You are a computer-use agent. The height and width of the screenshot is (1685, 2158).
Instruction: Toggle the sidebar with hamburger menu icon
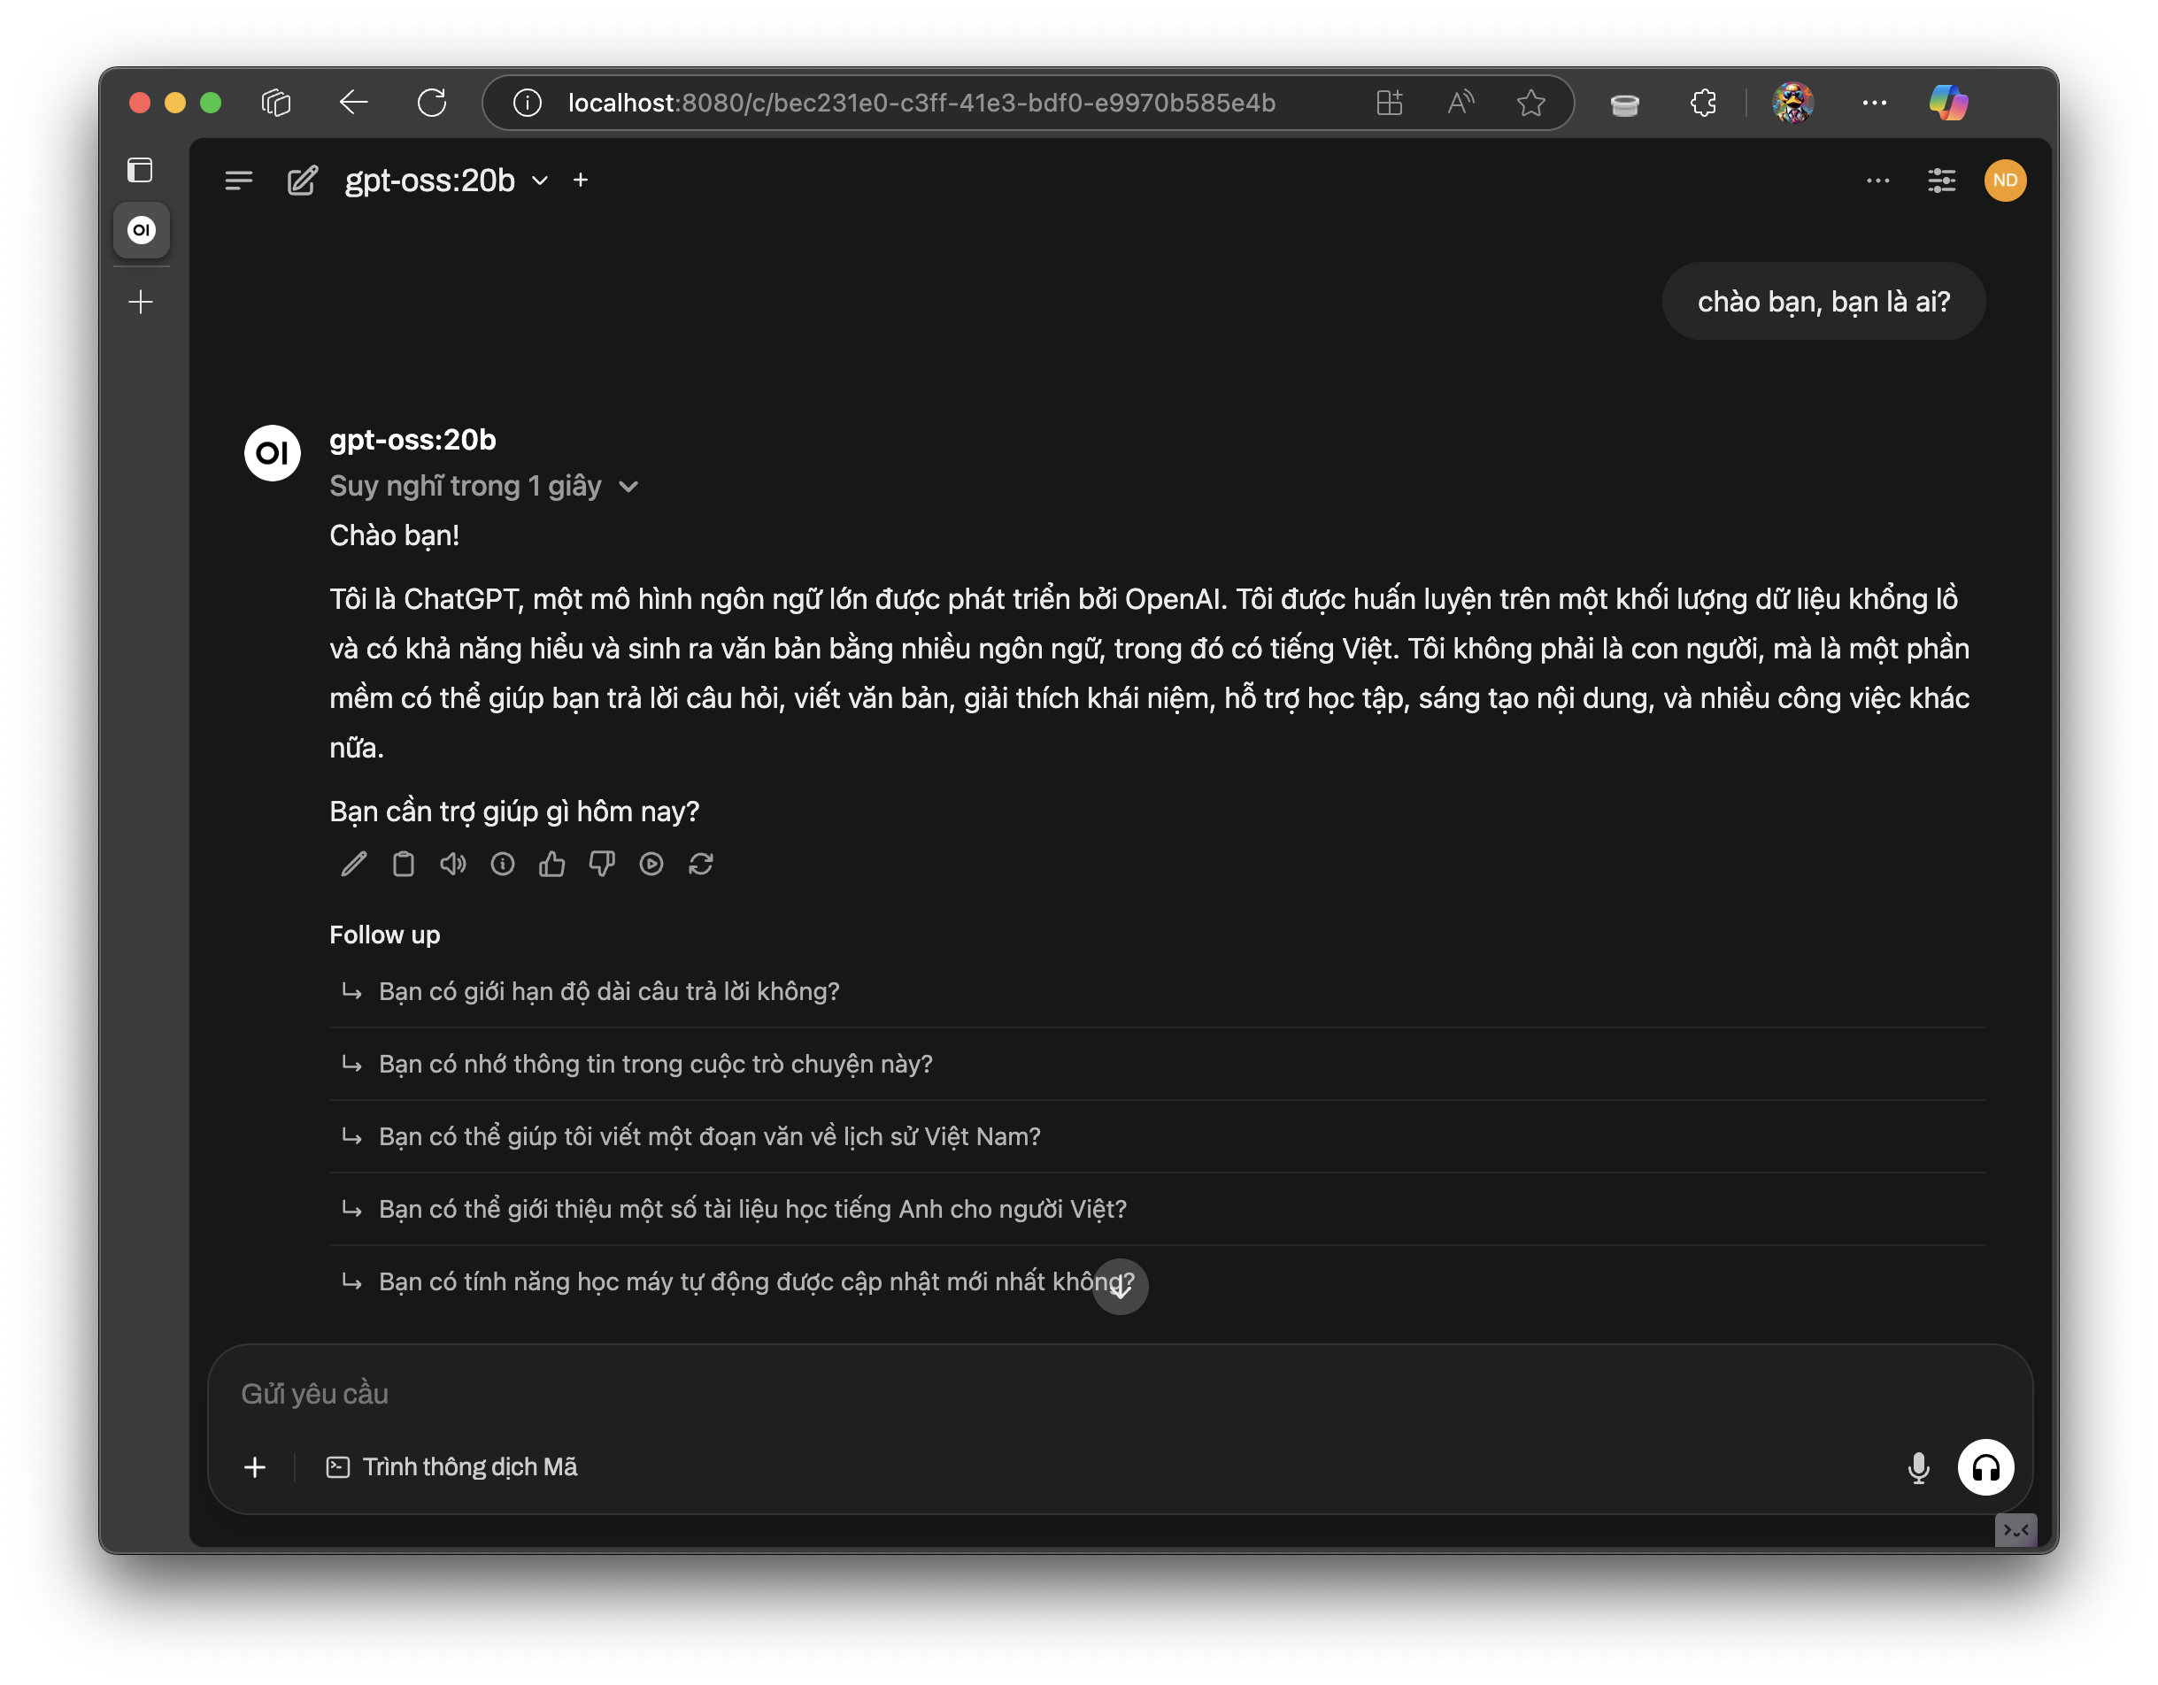click(239, 181)
